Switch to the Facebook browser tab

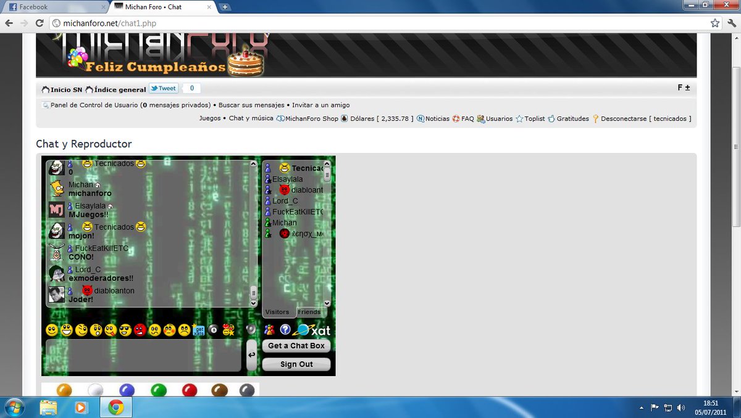click(x=56, y=7)
